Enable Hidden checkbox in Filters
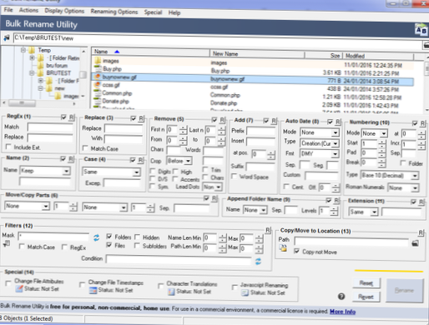This screenshot has width=429, height=325. coord(137,237)
